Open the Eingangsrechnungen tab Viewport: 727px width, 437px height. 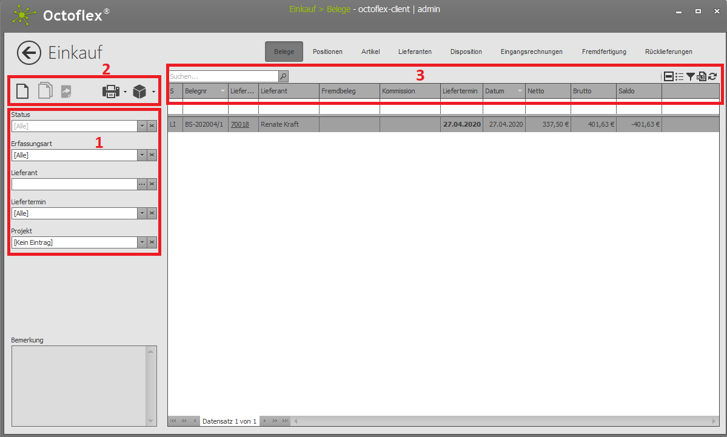pos(531,52)
